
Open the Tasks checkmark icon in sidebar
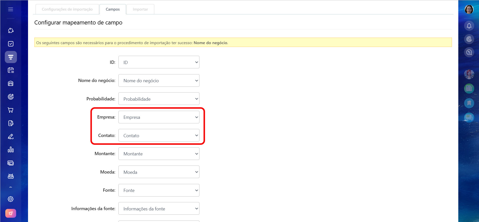11,44
